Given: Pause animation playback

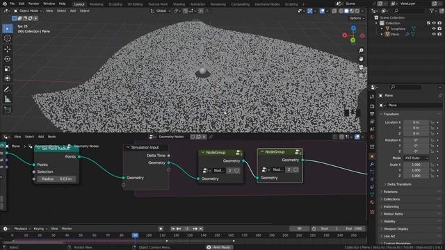Looking at the screenshot, I should (187, 228).
